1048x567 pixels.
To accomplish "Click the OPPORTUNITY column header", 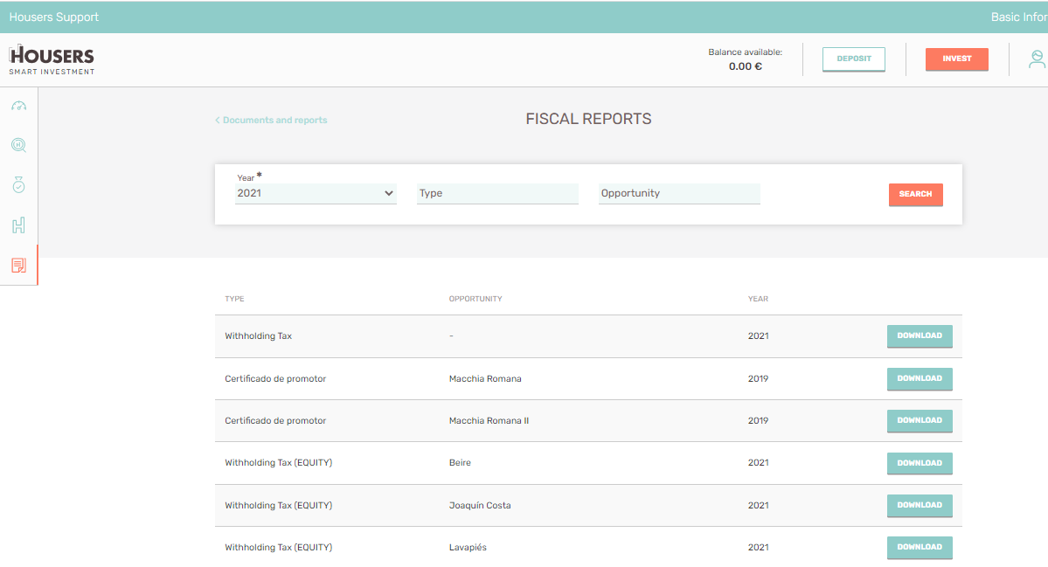I will coord(475,299).
